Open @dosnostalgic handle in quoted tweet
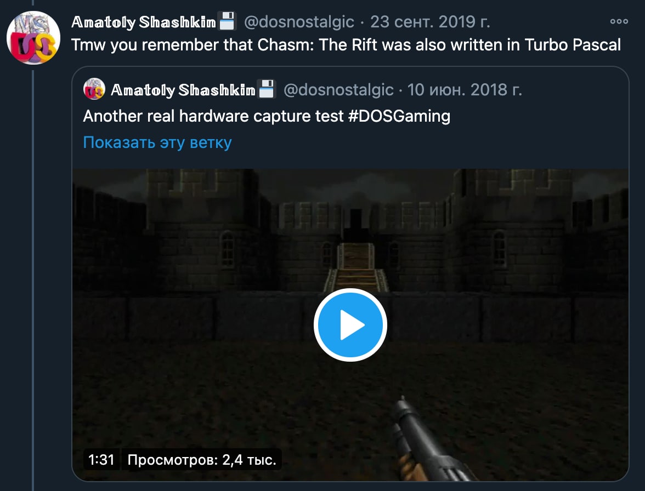 [338, 89]
